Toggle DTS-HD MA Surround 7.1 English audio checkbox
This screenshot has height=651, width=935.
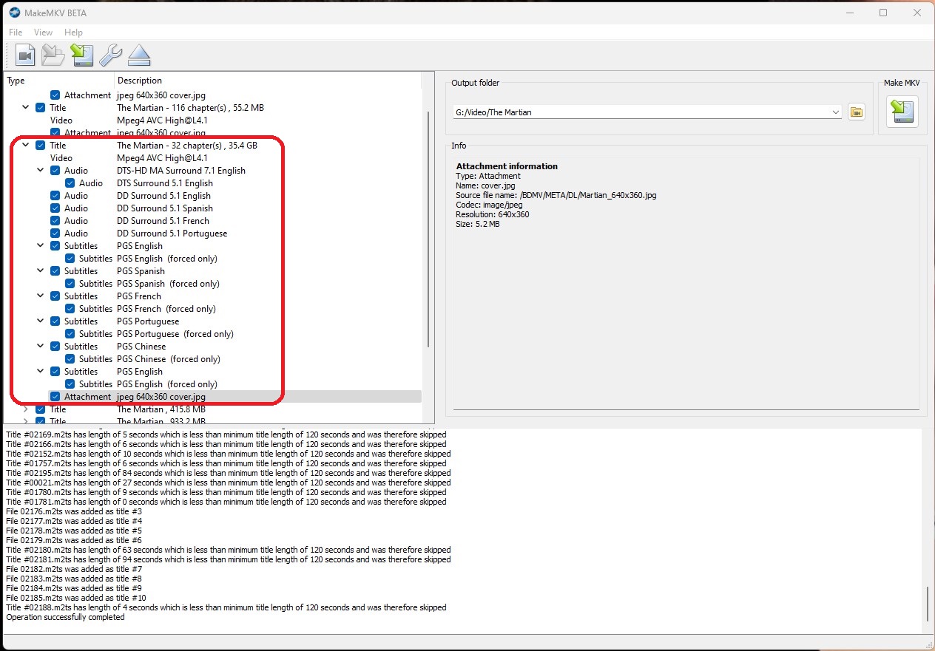click(55, 171)
